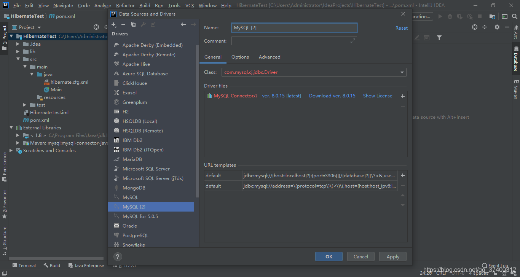Click the OK button

point(329,256)
